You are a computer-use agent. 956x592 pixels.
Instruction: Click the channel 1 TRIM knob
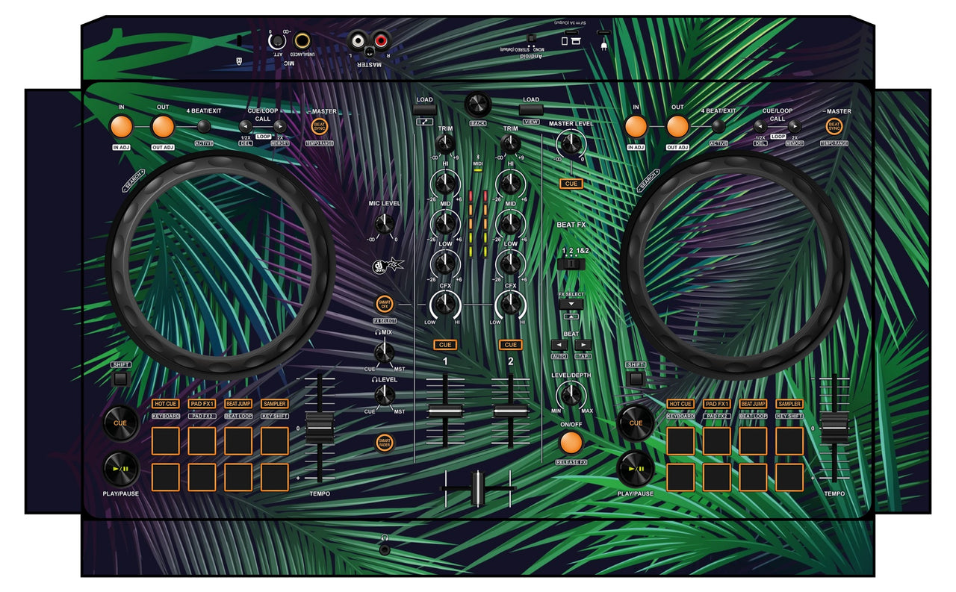click(x=445, y=144)
